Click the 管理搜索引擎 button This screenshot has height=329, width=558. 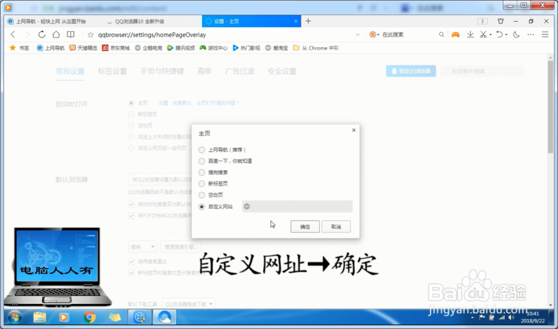point(180,247)
